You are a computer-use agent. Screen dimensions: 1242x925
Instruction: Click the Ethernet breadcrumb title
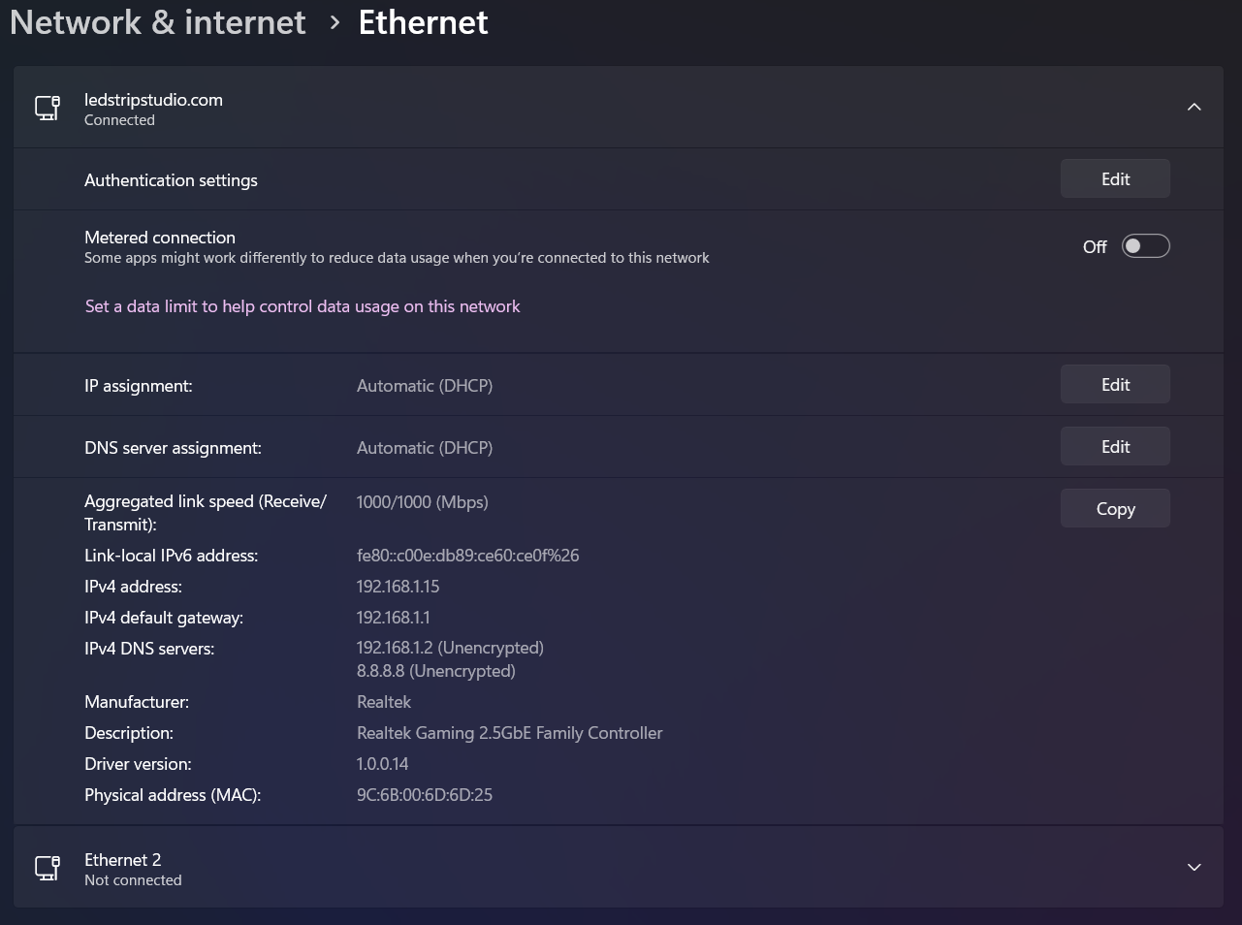pos(423,22)
